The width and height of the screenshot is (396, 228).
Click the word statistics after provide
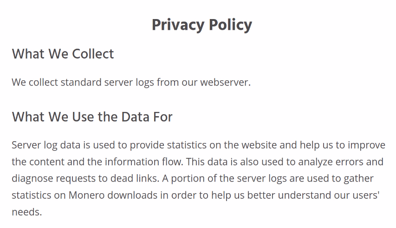[187, 145]
